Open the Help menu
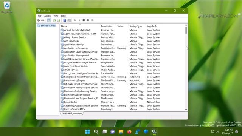242x136 pixels. [63, 16]
